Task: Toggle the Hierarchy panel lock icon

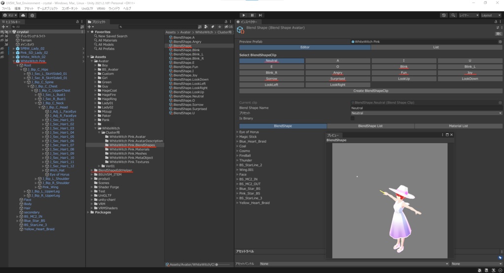Action: tap(77, 22)
